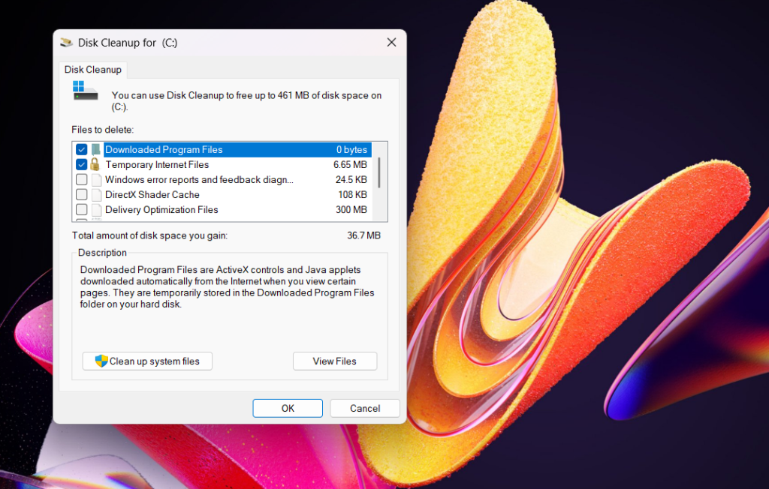Click the Cancel button

364,408
